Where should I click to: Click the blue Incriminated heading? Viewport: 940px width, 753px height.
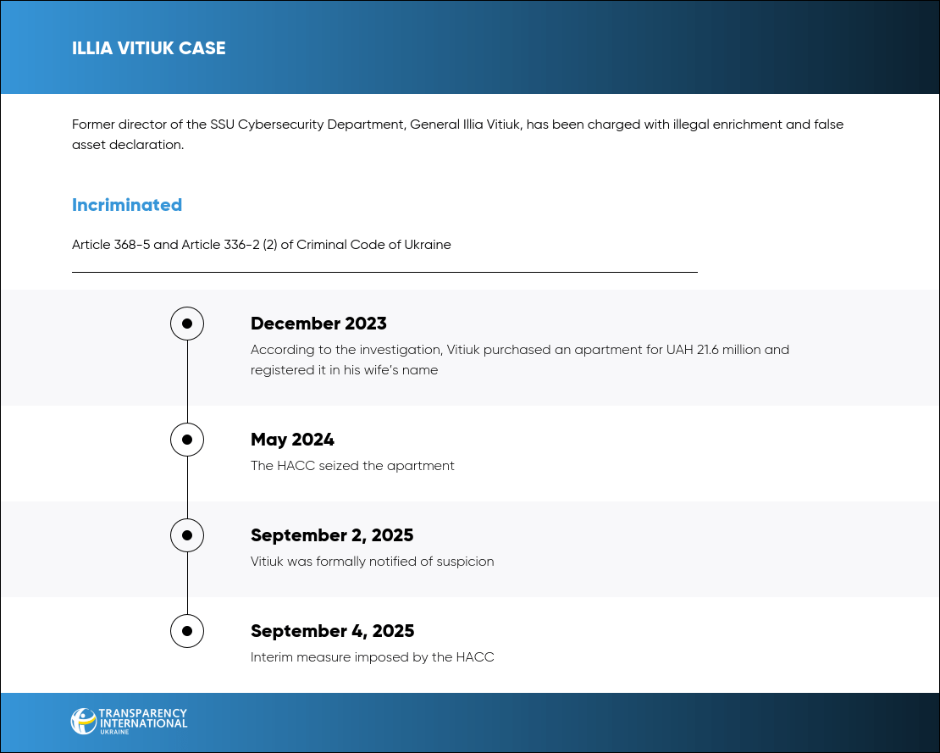(x=127, y=205)
